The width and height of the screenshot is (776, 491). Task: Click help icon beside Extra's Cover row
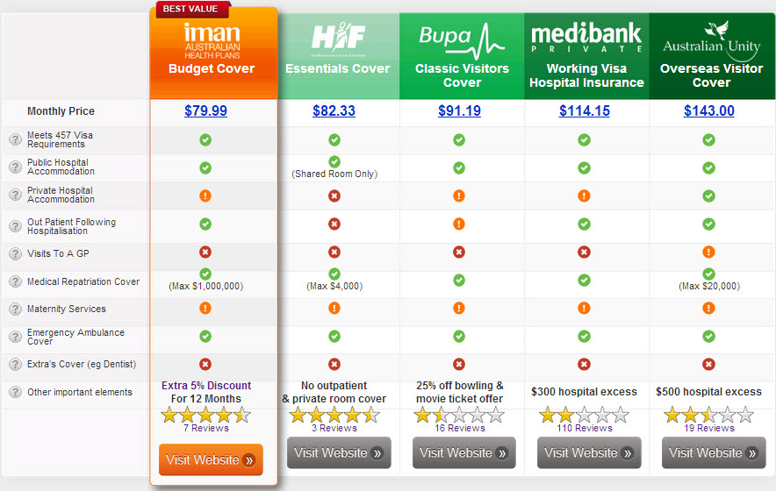tap(15, 365)
